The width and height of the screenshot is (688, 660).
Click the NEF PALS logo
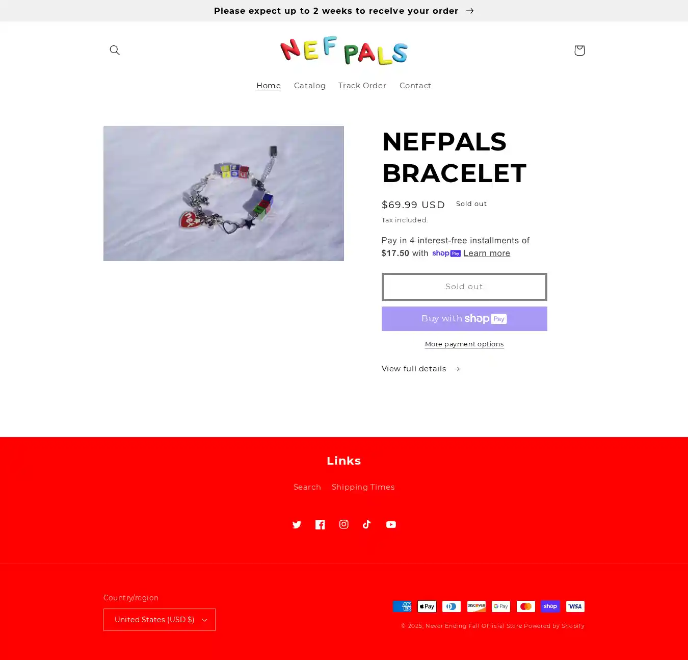(344, 50)
